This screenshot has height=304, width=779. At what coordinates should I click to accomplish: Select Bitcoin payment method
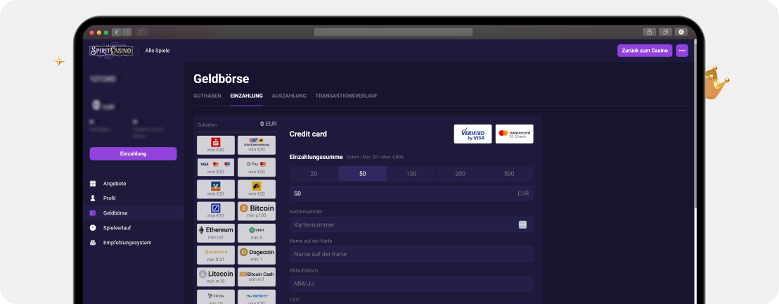click(x=257, y=211)
